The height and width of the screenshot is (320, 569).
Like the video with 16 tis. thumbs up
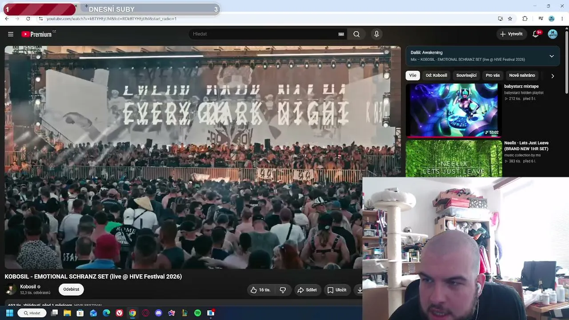click(x=260, y=290)
